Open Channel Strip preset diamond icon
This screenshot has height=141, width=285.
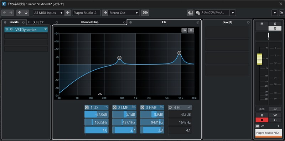(124, 22)
